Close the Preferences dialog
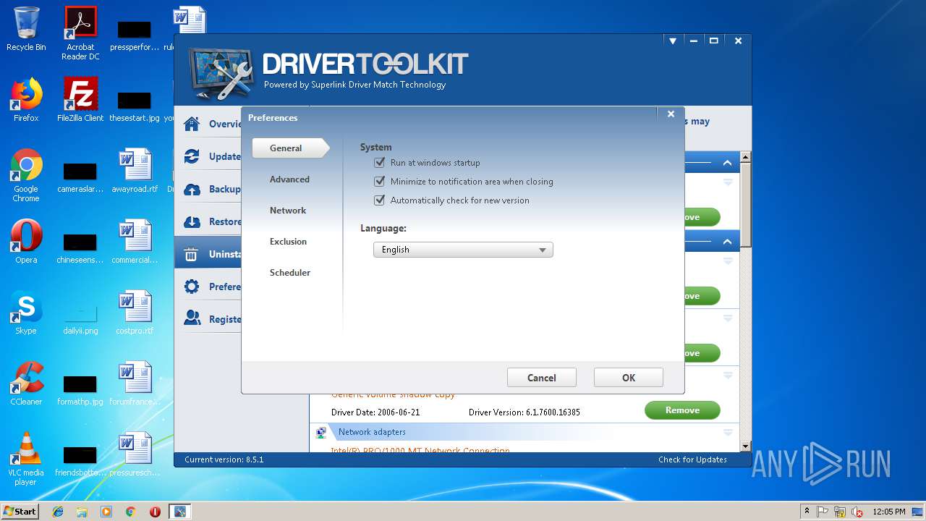The height and width of the screenshot is (521, 926). [x=671, y=114]
